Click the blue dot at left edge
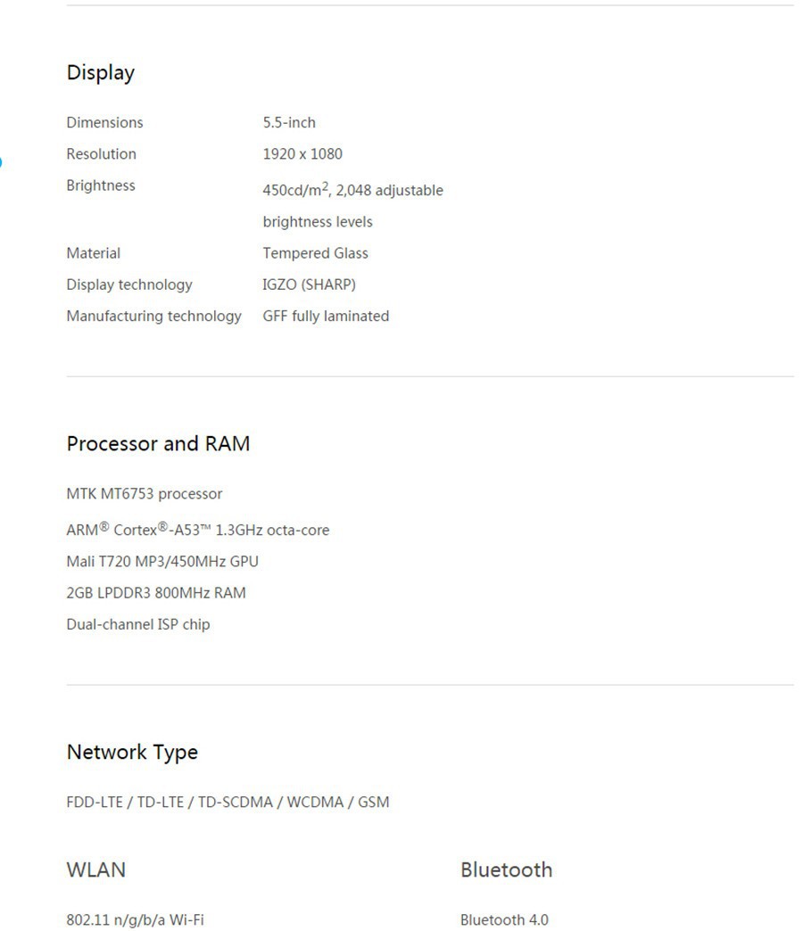The width and height of the screenshot is (803, 931). [x=1, y=162]
